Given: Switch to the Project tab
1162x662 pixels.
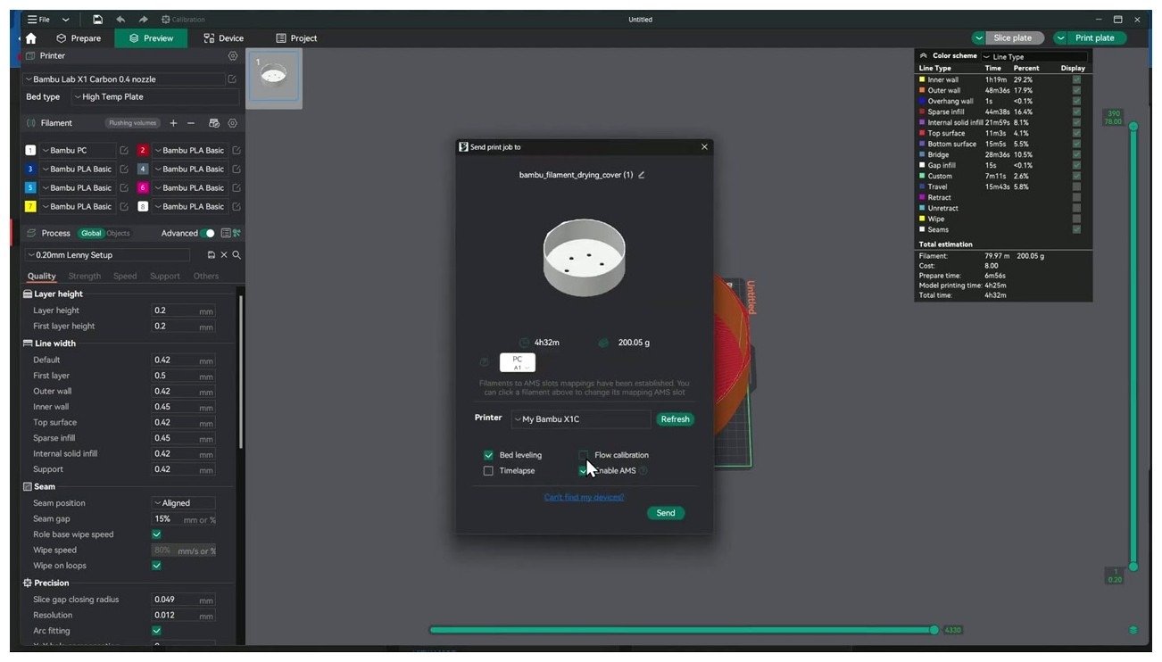Looking at the screenshot, I should click(296, 38).
